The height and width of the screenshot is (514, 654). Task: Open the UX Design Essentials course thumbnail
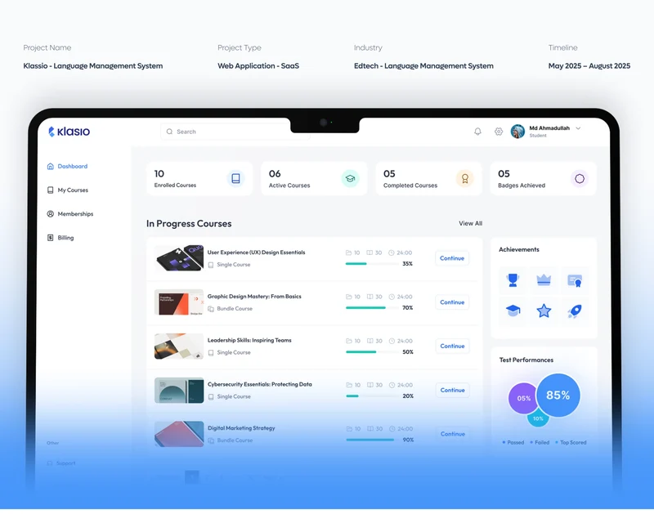point(179,258)
